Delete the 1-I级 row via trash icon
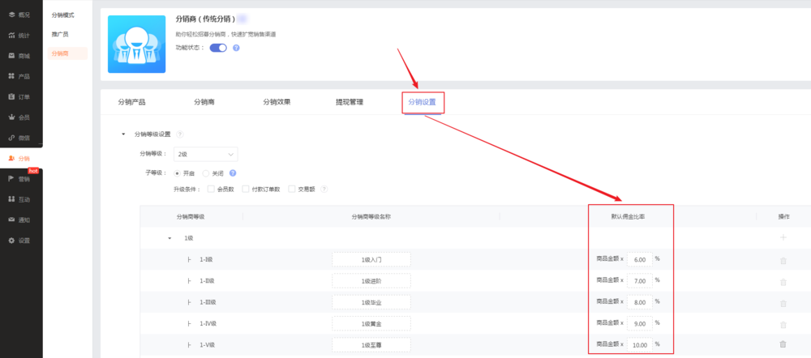 783,261
